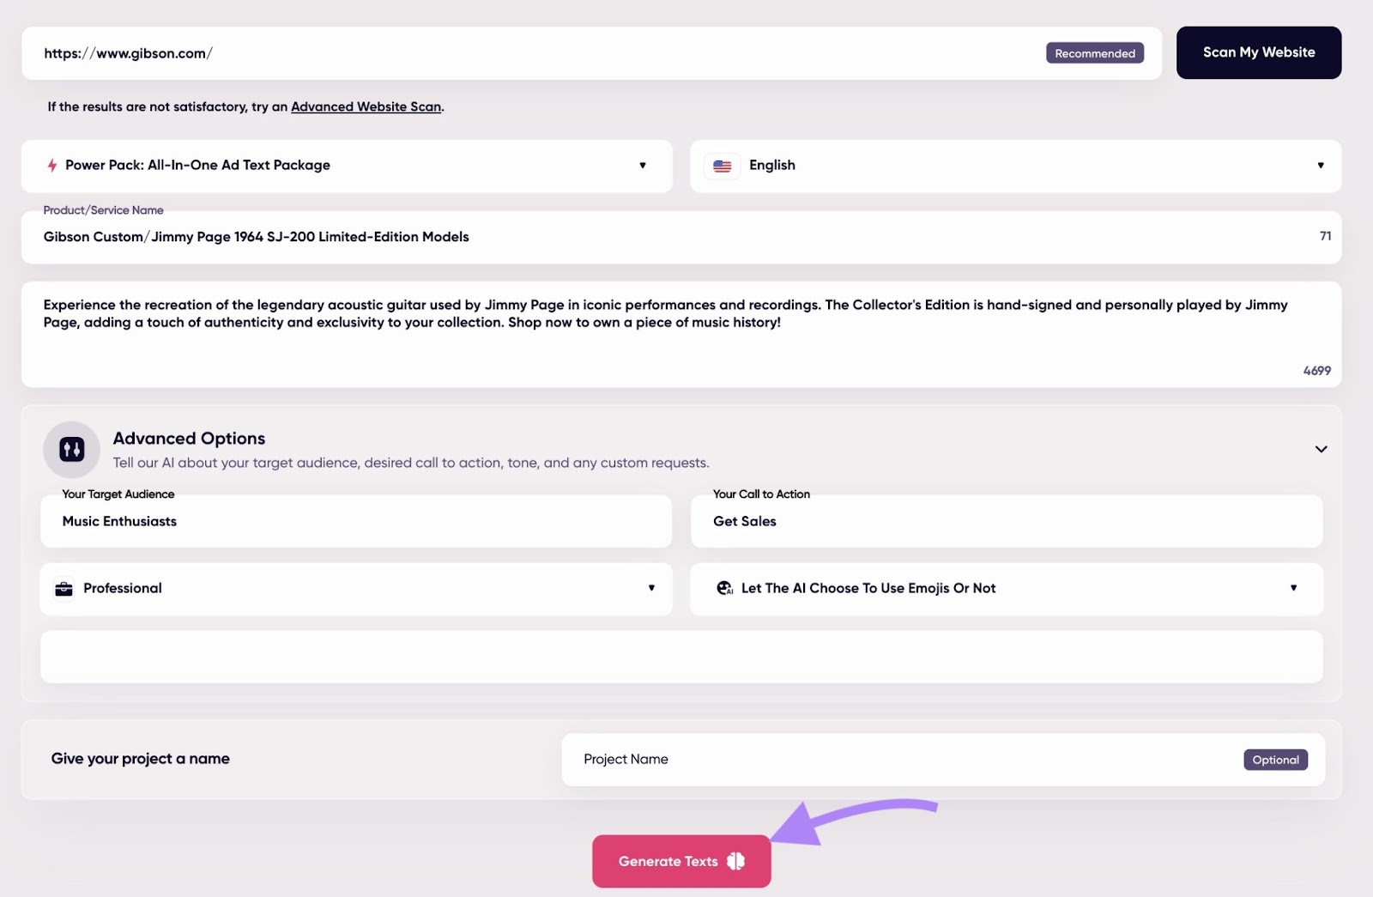Click the Your Call to Action field
This screenshot has width=1373, height=897.
click(1006, 522)
